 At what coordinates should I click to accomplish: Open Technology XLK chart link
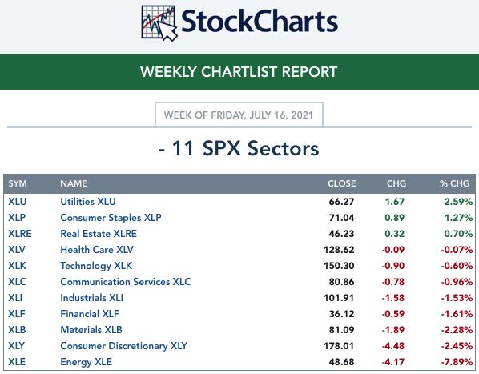[96, 266]
